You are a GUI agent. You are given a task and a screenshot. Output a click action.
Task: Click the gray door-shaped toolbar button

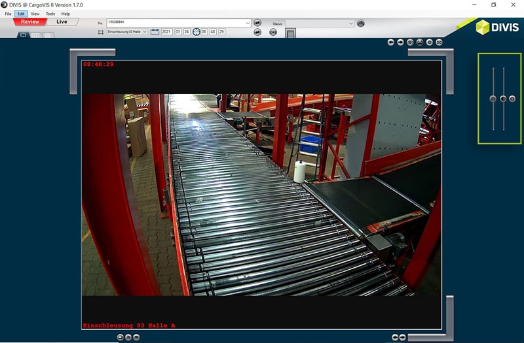pos(290,33)
